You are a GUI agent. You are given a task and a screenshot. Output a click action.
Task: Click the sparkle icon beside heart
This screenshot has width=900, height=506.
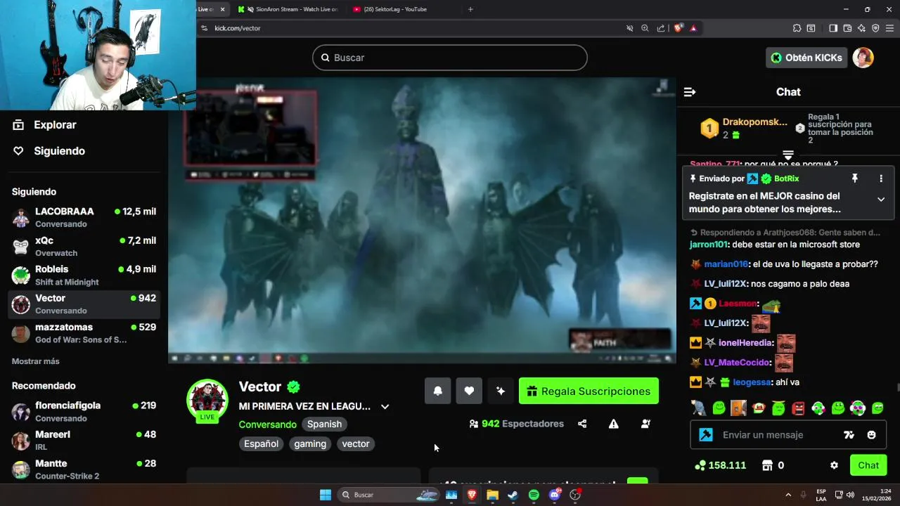[501, 391]
